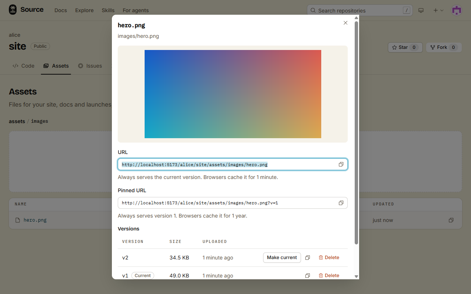This screenshot has height=294, width=471.
Task: Click the scrollbar up arrow in the dialog
Action: pos(356,18)
